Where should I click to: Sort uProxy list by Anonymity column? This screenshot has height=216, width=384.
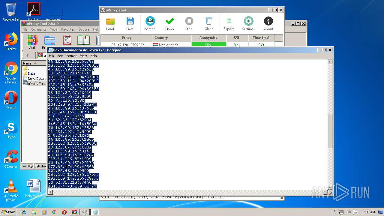tap(208, 38)
